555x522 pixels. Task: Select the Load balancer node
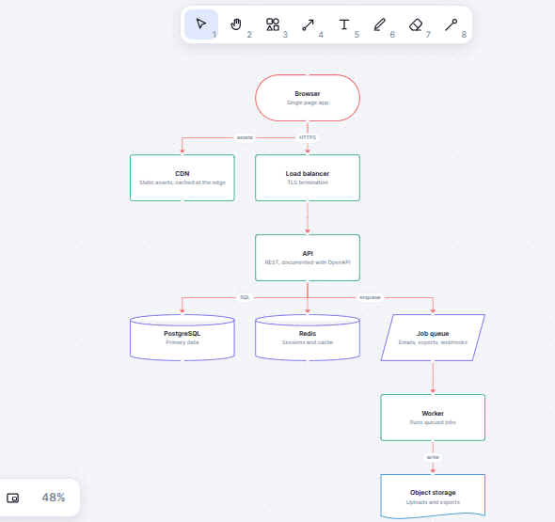pos(308,178)
